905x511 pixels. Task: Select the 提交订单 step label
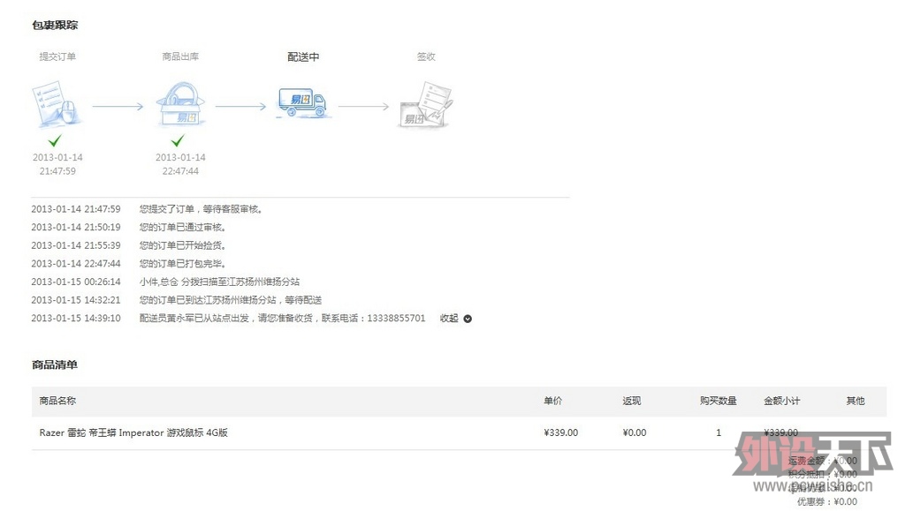(57, 56)
